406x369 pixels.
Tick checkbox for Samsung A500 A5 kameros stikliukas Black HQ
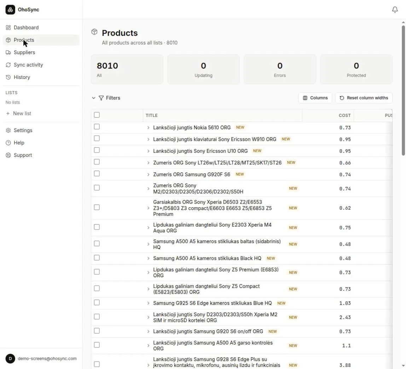coord(97,257)
